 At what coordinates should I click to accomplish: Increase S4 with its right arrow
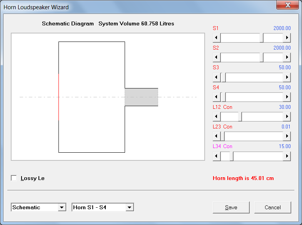click(287, 97)
